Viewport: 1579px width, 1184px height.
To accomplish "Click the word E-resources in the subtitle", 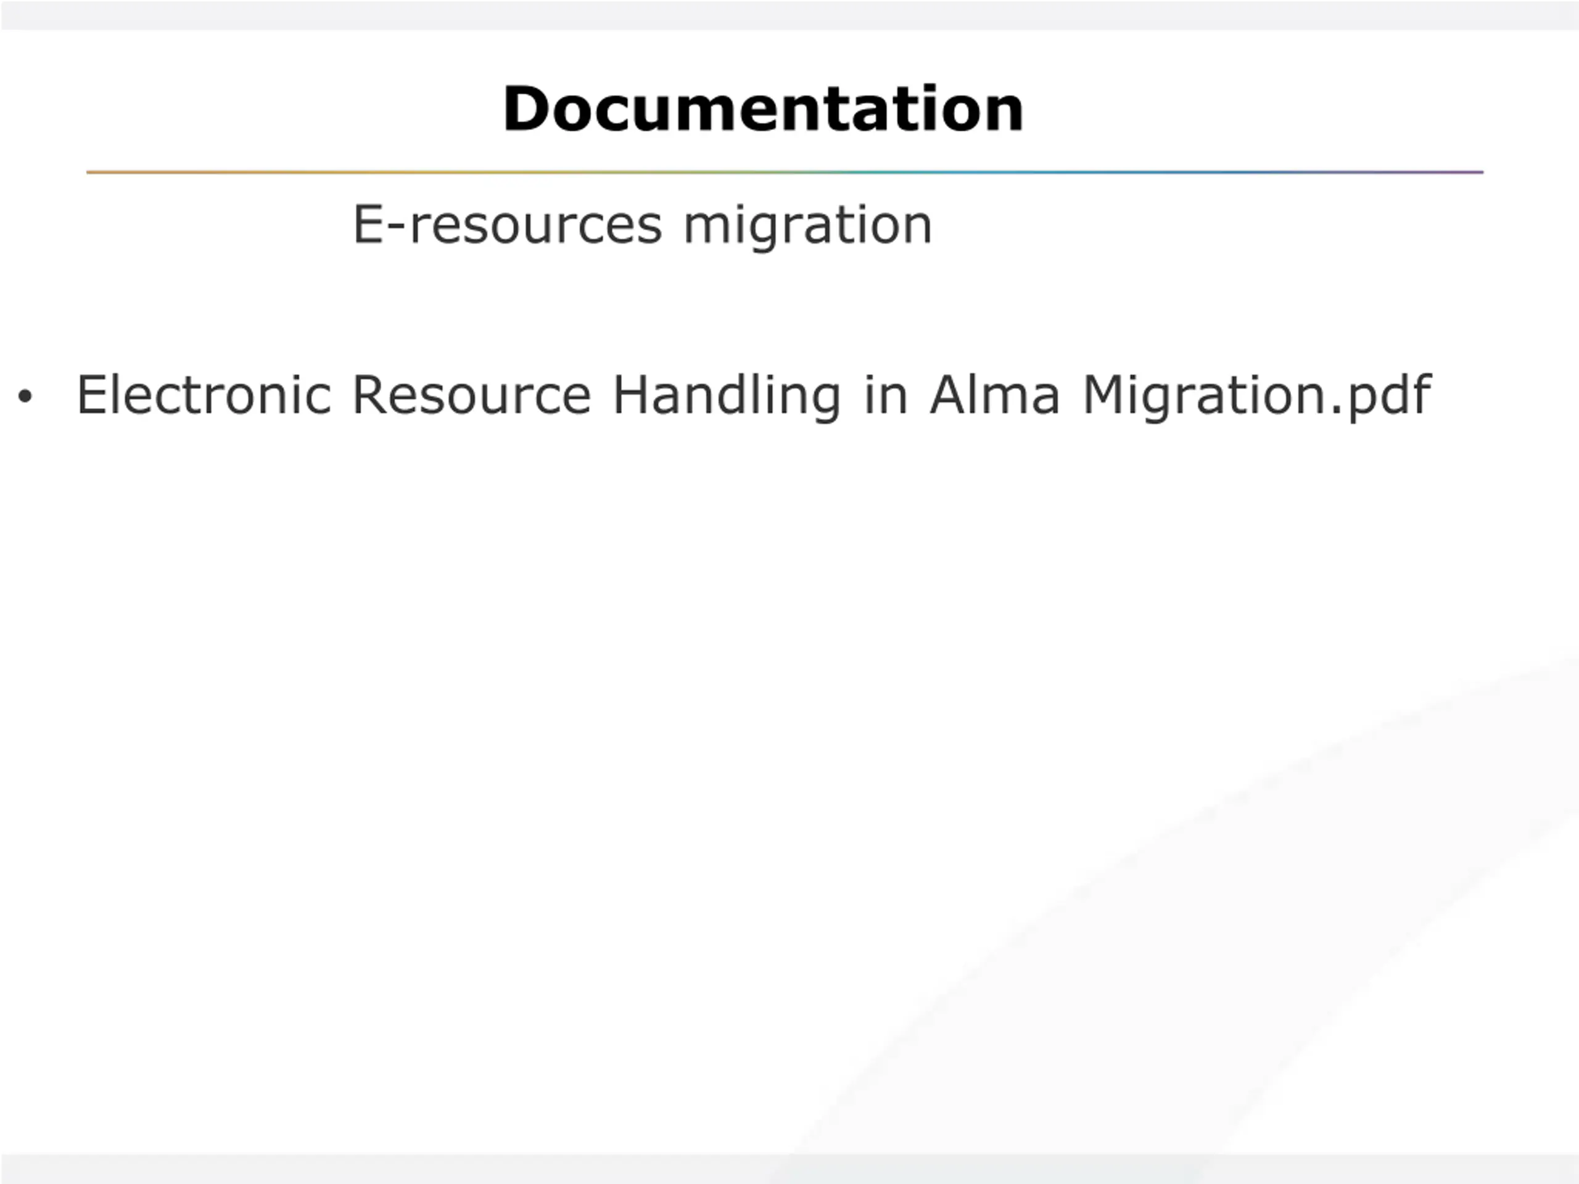I will 508,225.
